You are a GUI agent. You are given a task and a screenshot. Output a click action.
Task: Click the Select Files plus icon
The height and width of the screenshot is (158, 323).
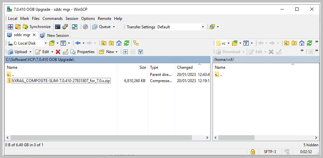click(x=125, y=52)
